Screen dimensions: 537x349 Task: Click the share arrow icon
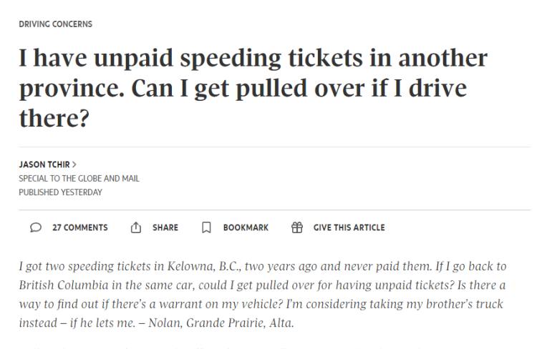pos(136,227)
